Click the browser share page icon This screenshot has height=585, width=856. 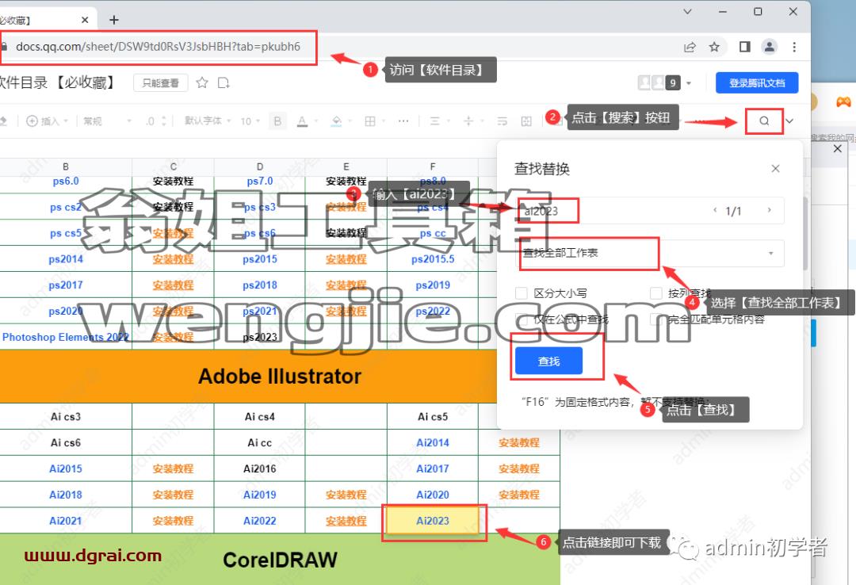click(x=690, y=47)
